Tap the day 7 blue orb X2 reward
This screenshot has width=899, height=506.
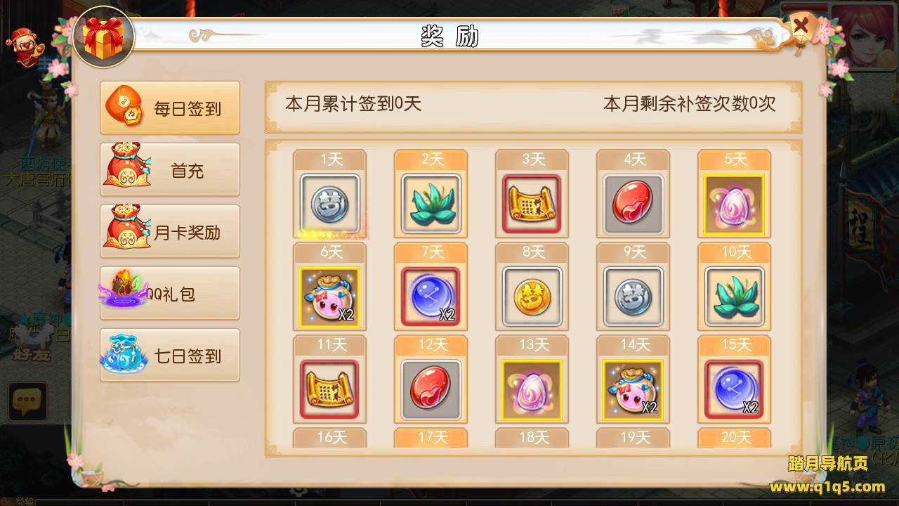coord(431,297)
